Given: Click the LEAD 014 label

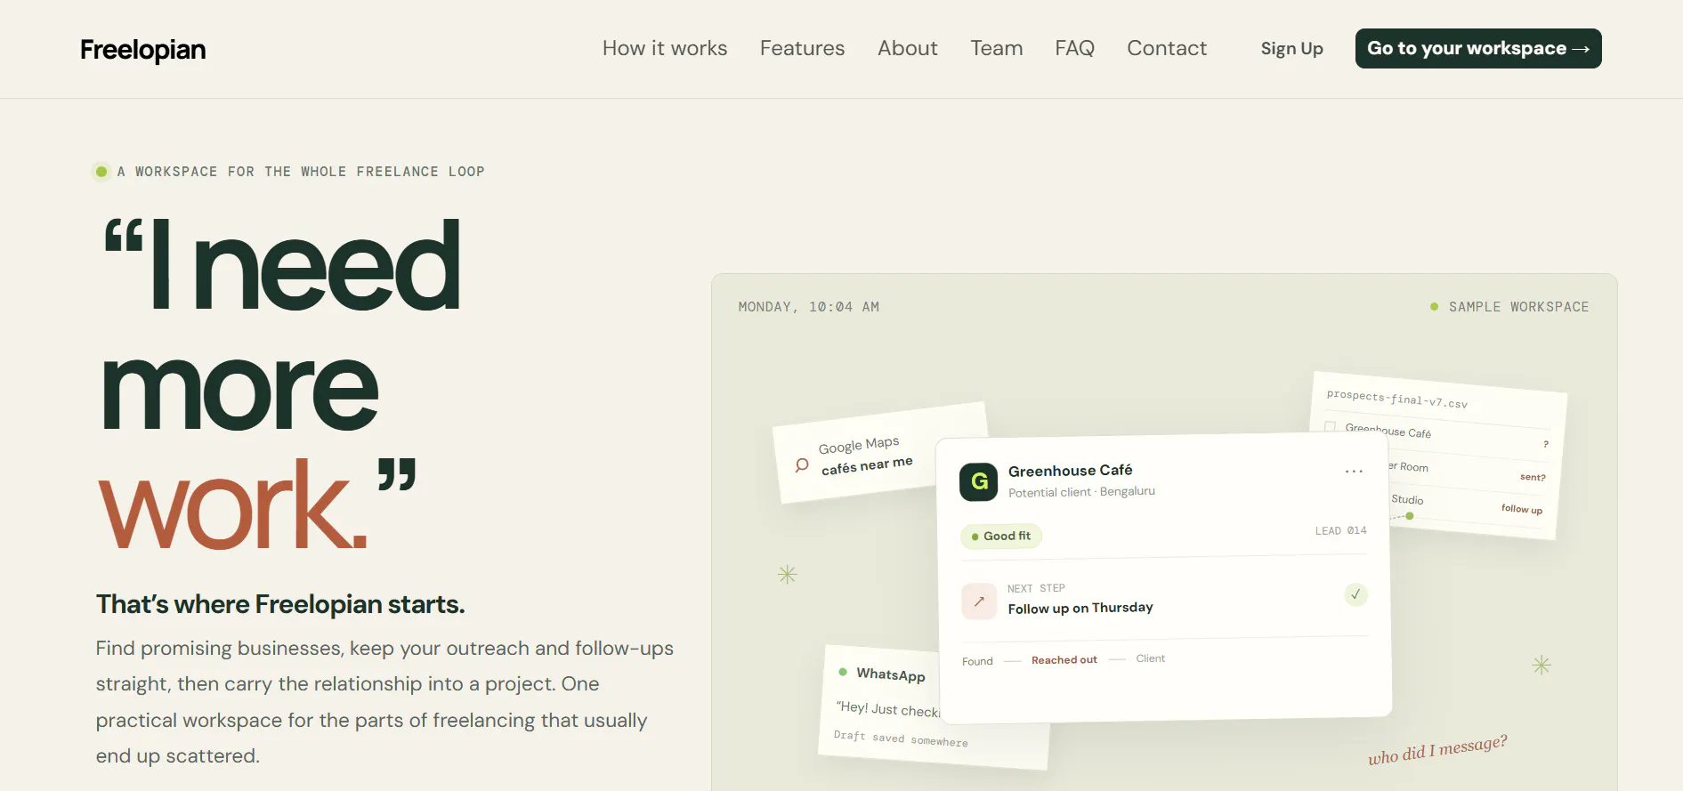Looking at the screenshot, I should click(x=1340, y=530).
